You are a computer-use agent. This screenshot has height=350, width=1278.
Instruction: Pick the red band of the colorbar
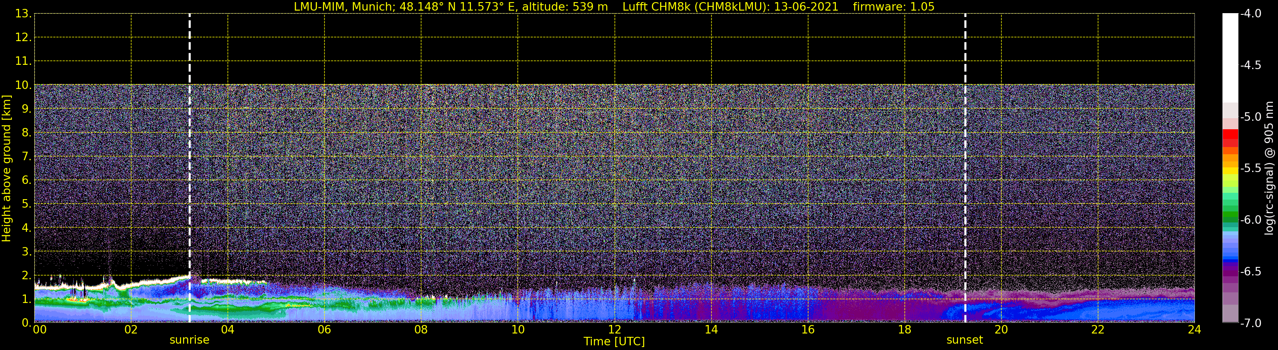[1231, 134]
